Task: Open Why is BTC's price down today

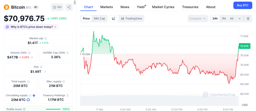Action: click(x=31, y=27)
